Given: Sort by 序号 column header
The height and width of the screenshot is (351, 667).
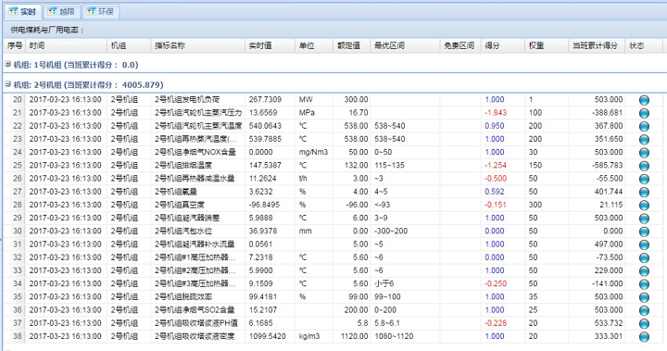Looking at the screenshot, I should pos(15,45).
